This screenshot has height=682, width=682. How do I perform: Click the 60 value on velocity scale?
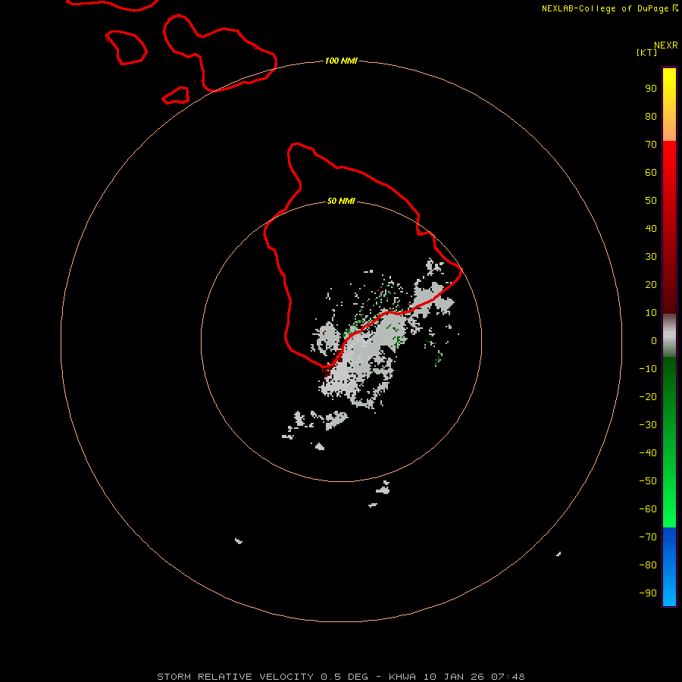[x=651, y=172]
